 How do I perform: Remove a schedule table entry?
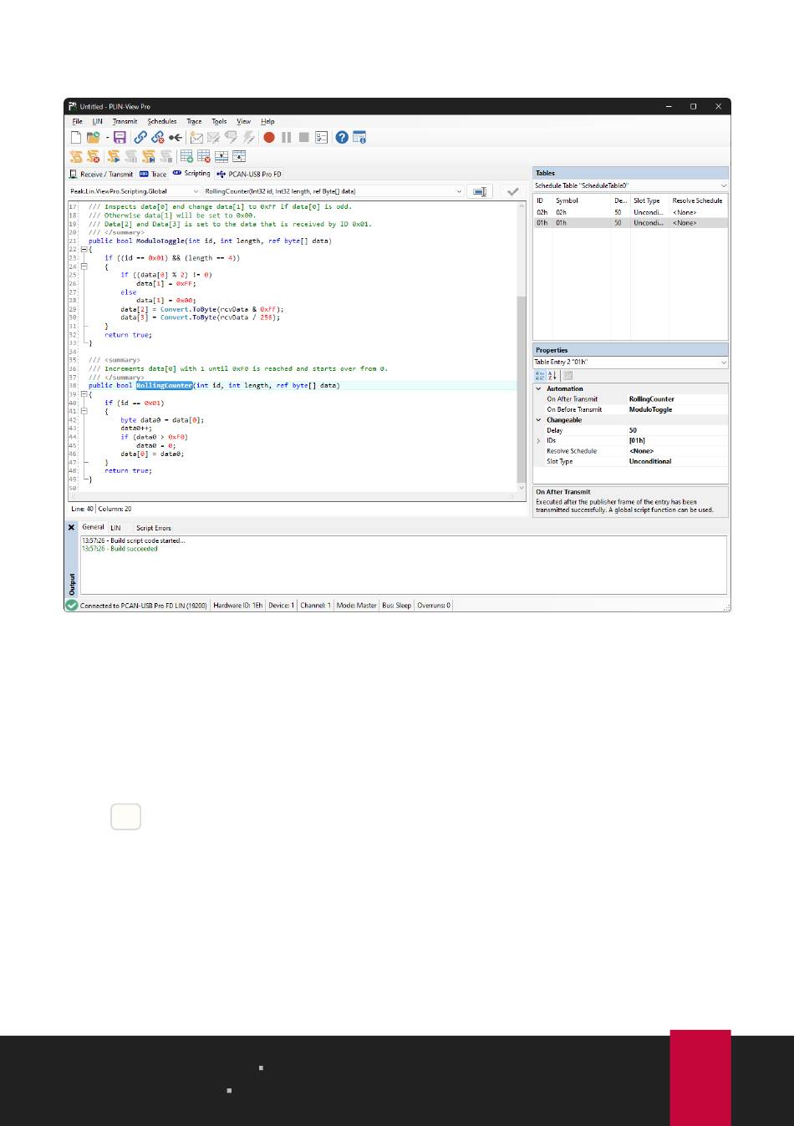tap(204, 156)
